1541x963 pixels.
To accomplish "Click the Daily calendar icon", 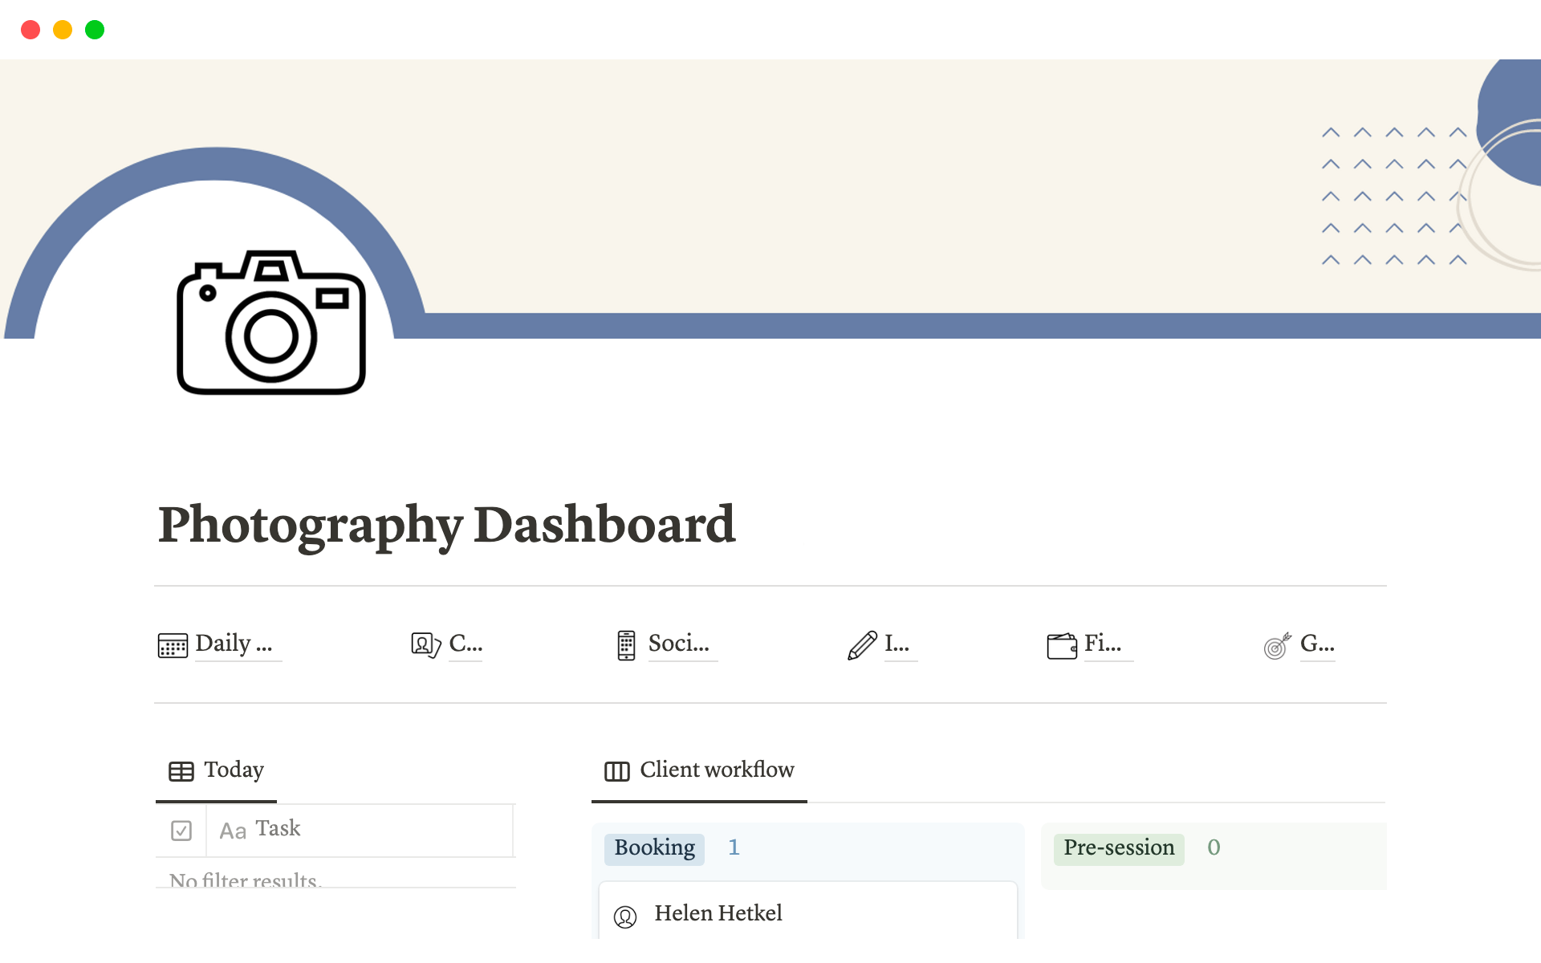I will coord(173,644).
